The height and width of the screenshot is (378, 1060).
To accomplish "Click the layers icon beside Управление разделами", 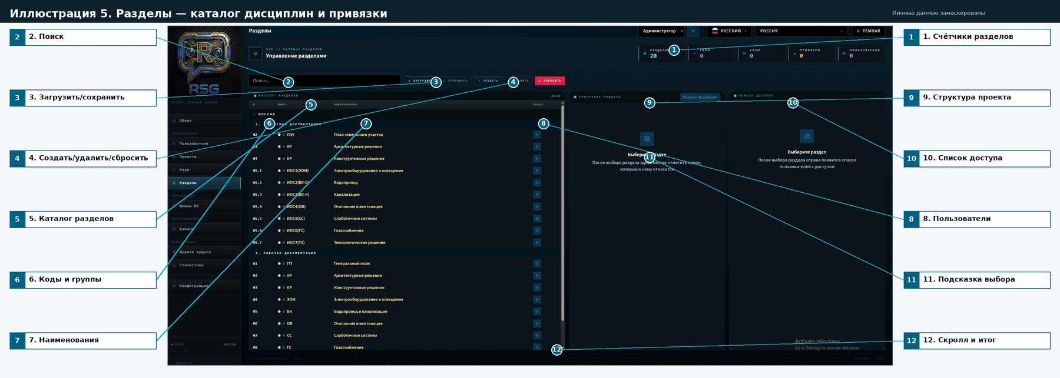I will (255, 53).
